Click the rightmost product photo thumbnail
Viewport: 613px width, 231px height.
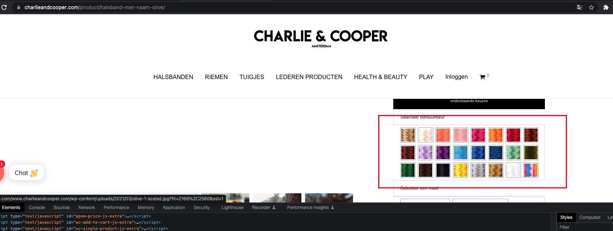tap(329, 198)
